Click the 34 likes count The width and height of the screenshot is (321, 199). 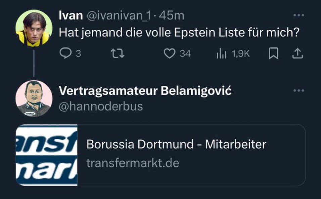185,54
